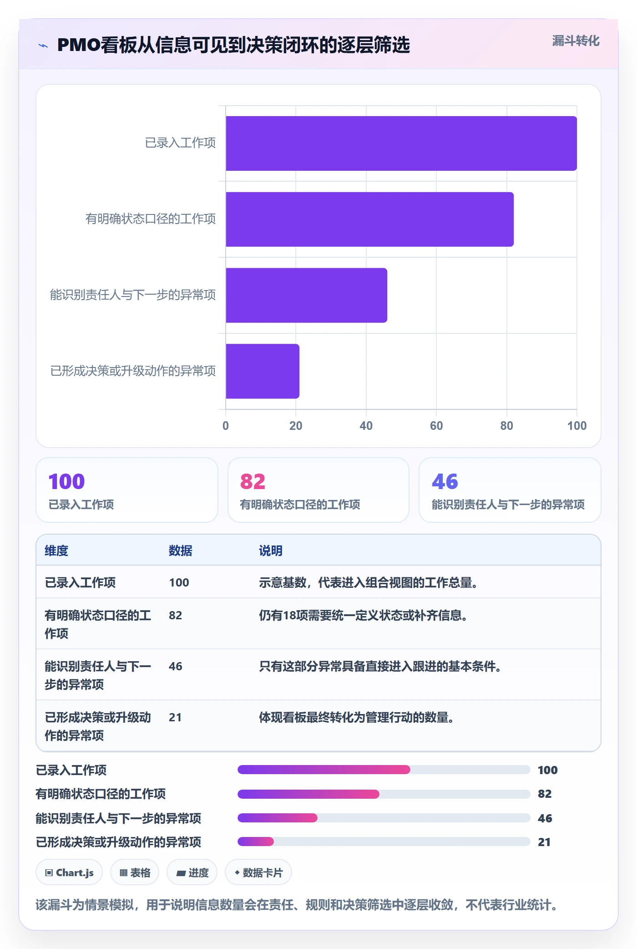637x949 pixels.
Task: Click the 已形成决策或升级动作的异常项 progress bar
Action: tap(384, 842)
